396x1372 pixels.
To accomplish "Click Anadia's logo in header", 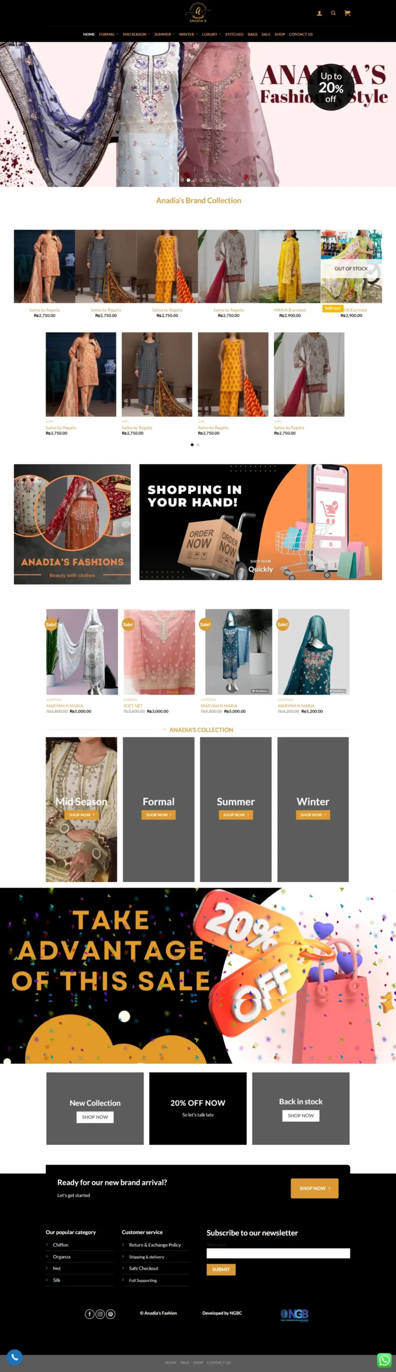I will point(198,12).
